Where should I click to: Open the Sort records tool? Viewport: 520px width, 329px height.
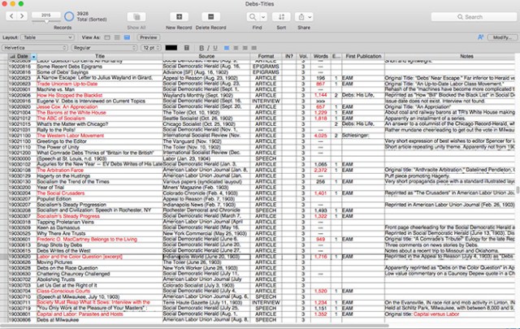pyautogui.click(x=281, y=16)
